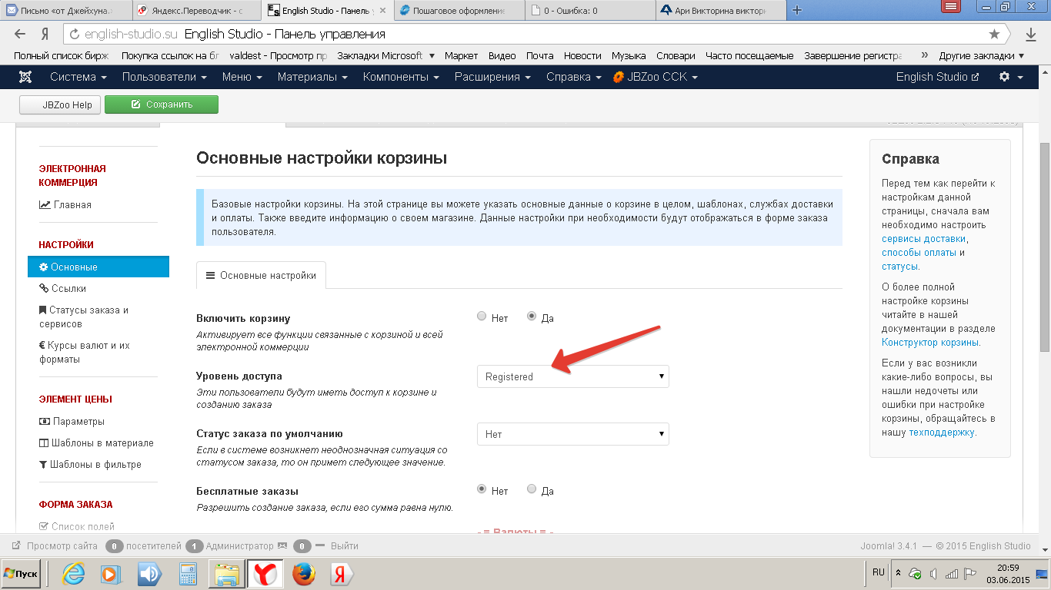1051x590 pixels.
Task: Select 'Да' for Бесплатные заказы
Action: (x=532, y=489)
